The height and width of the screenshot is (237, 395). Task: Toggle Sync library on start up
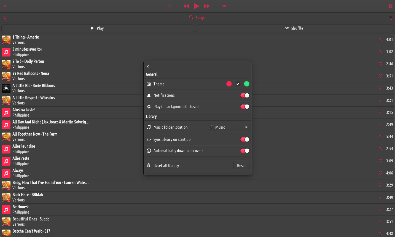[244, 139]
